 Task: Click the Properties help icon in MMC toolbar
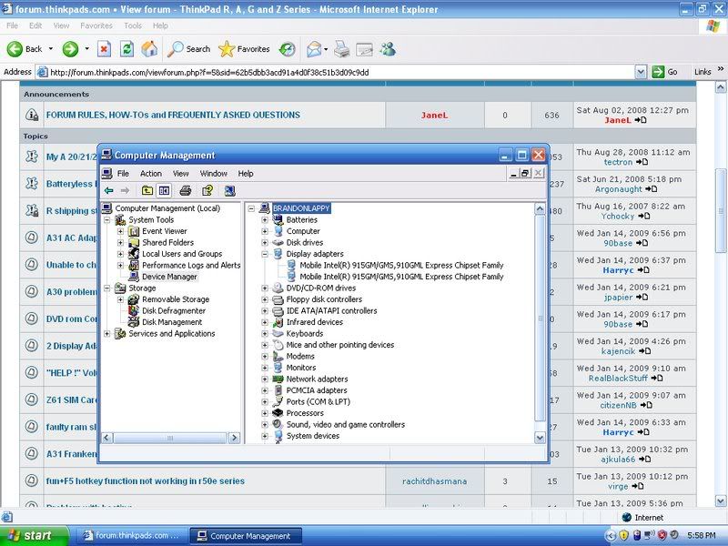pyautogui.click(x=207, y=190)
